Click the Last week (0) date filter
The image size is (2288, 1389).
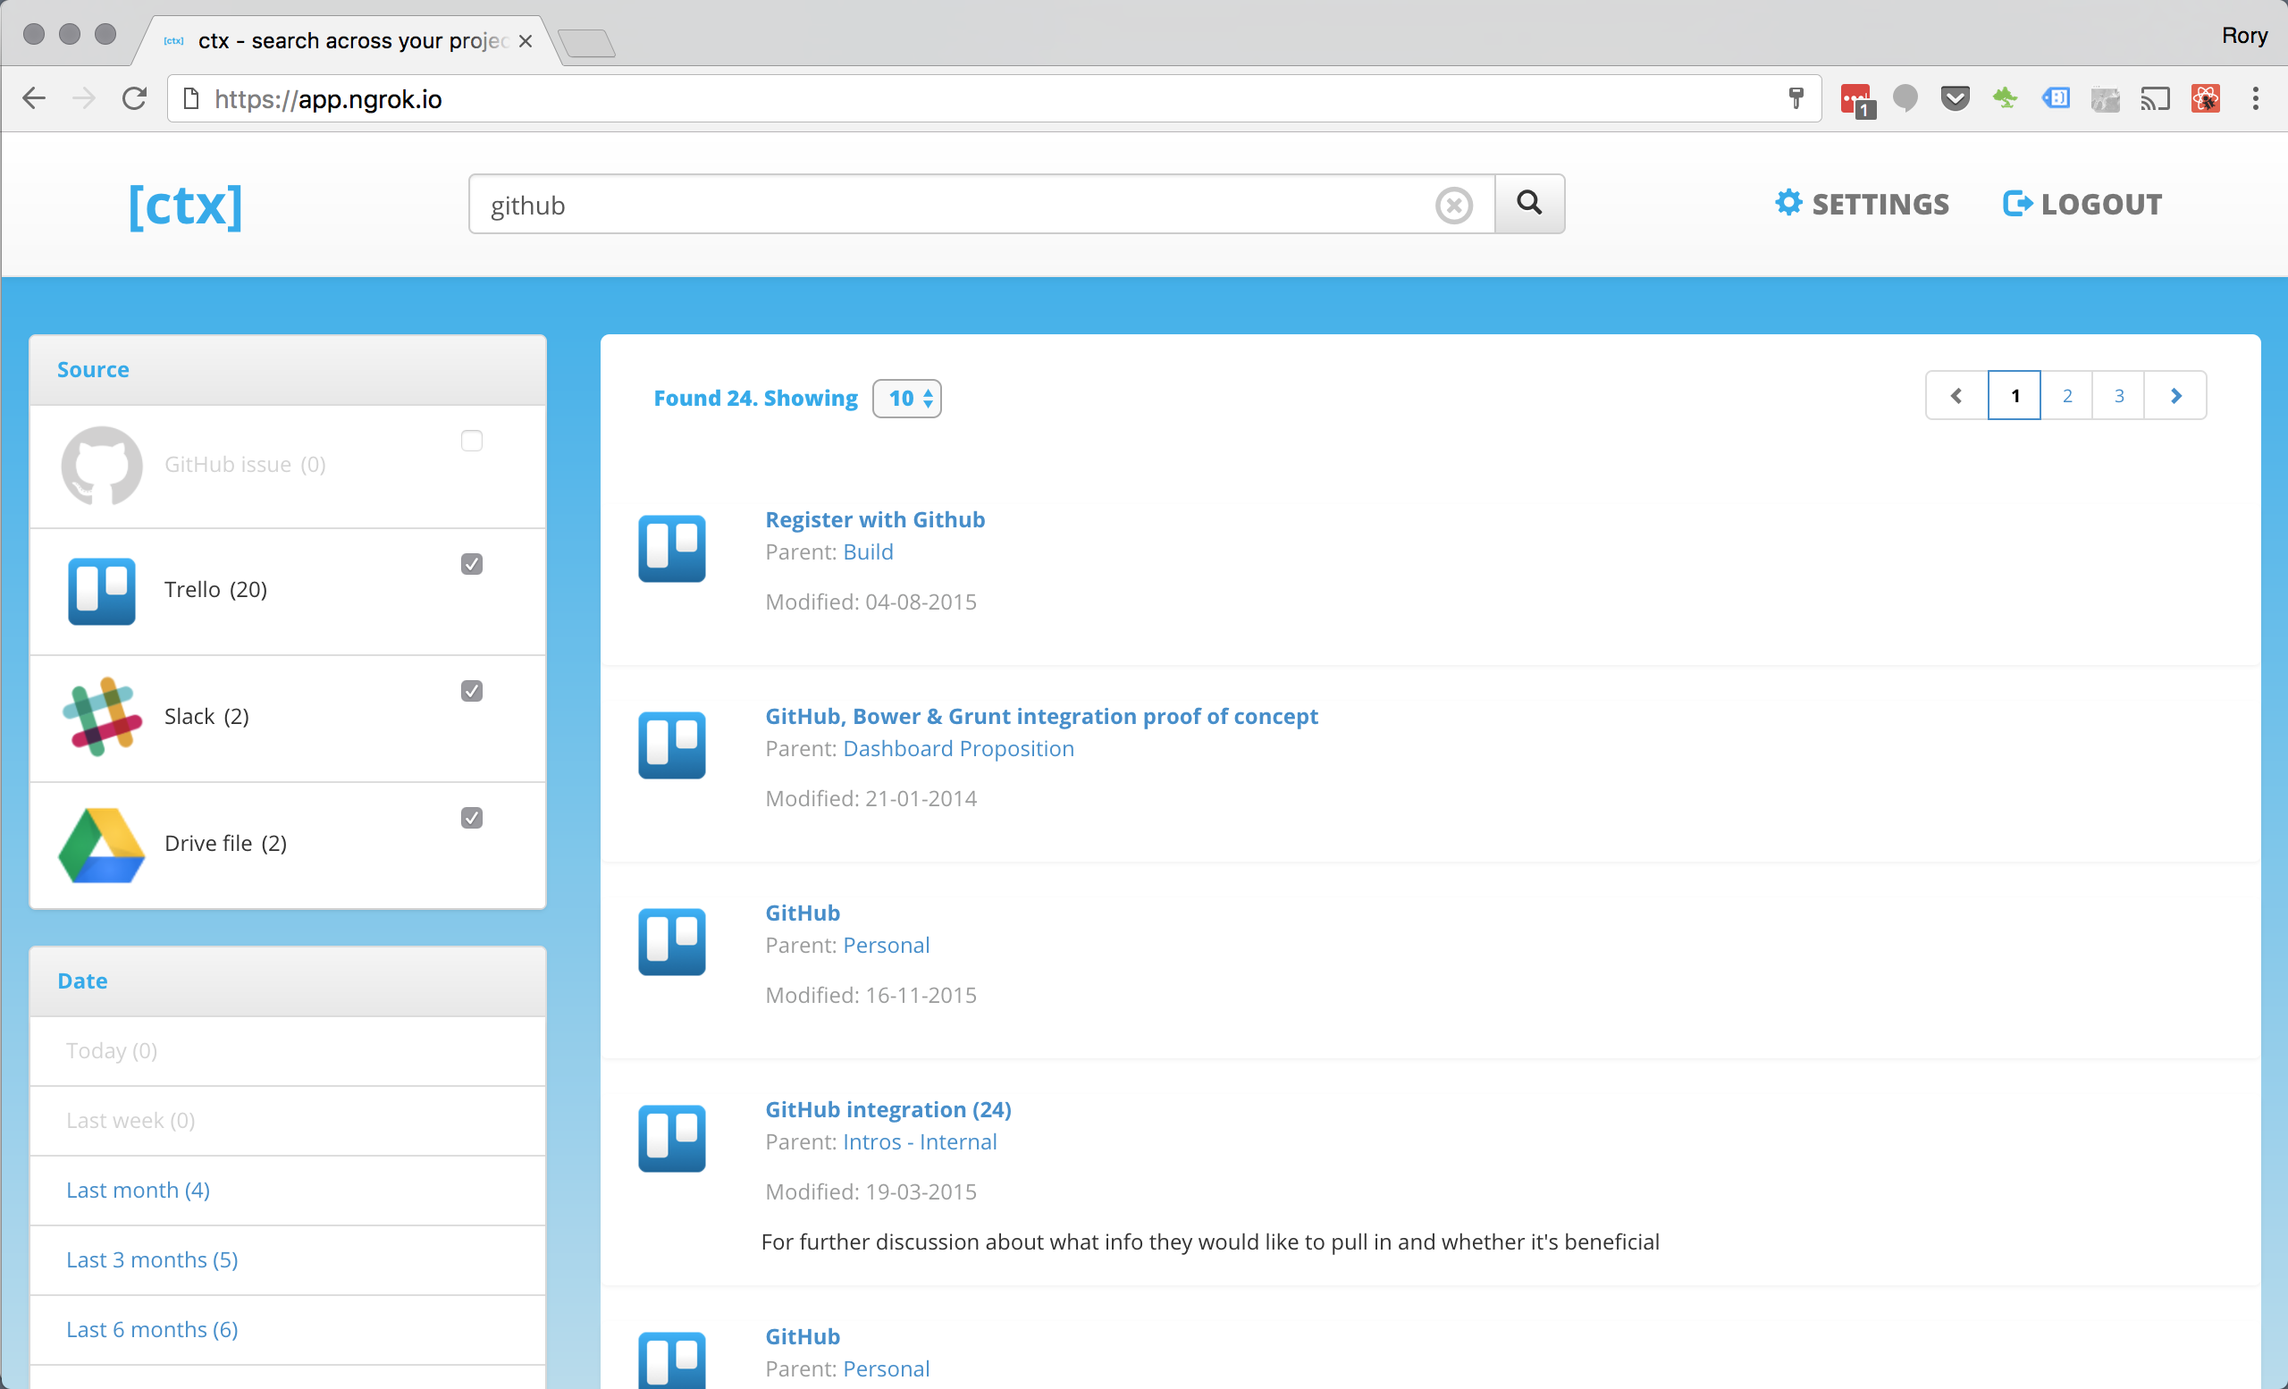pos(130,1121)
